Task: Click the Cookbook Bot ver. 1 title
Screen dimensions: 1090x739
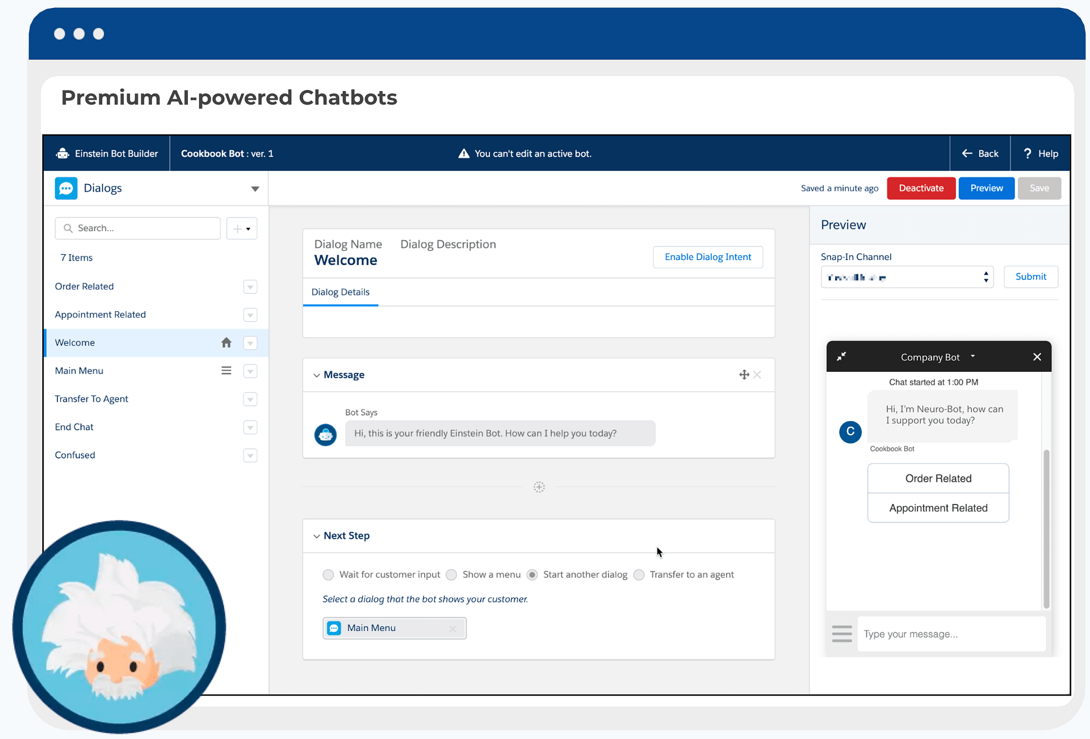Action: tap(227, 153)
